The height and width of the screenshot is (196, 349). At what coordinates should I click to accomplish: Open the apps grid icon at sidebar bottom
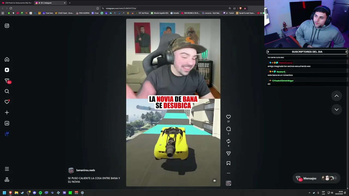[7, 180]
